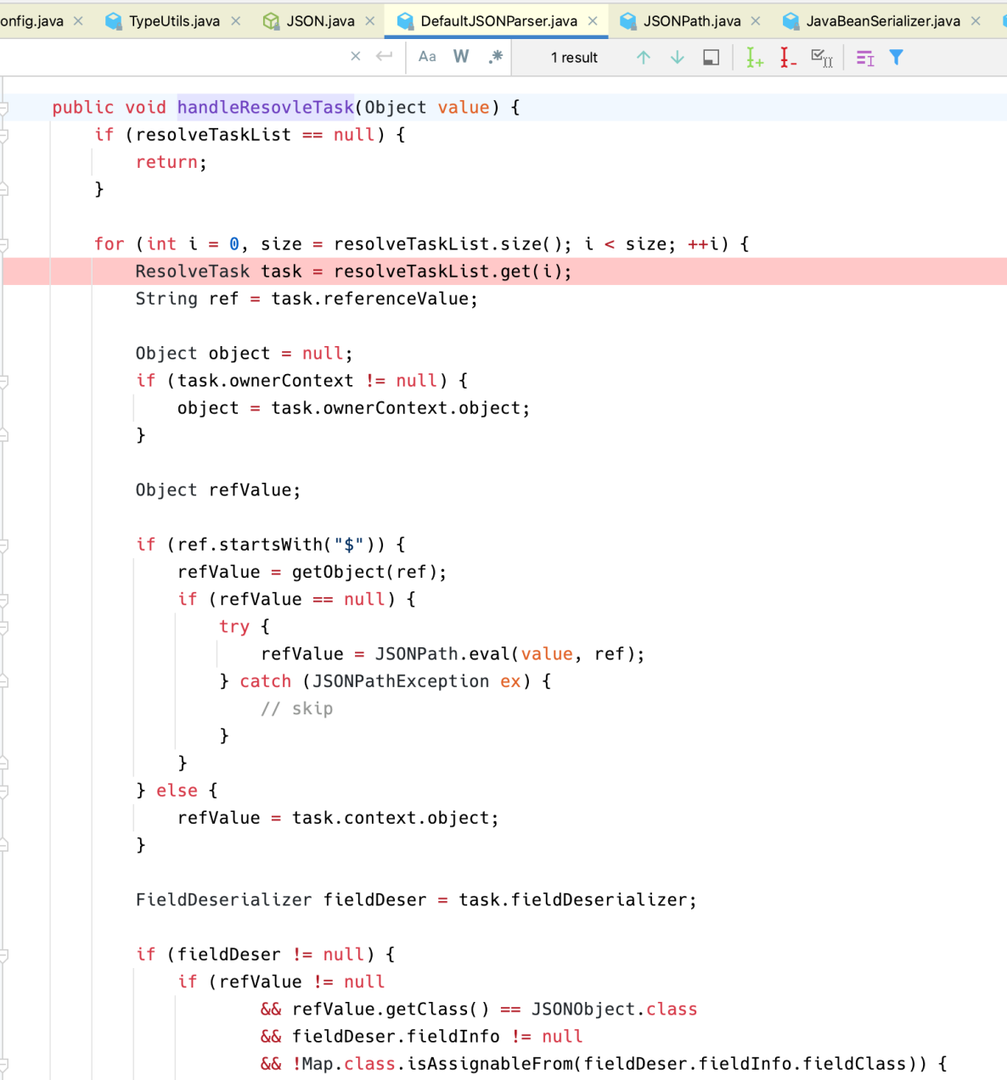Click 'refValue.getClass() == JSONObject.class' condition
Viewport: 1007px width, 1080px height.
click(494, 1010)
